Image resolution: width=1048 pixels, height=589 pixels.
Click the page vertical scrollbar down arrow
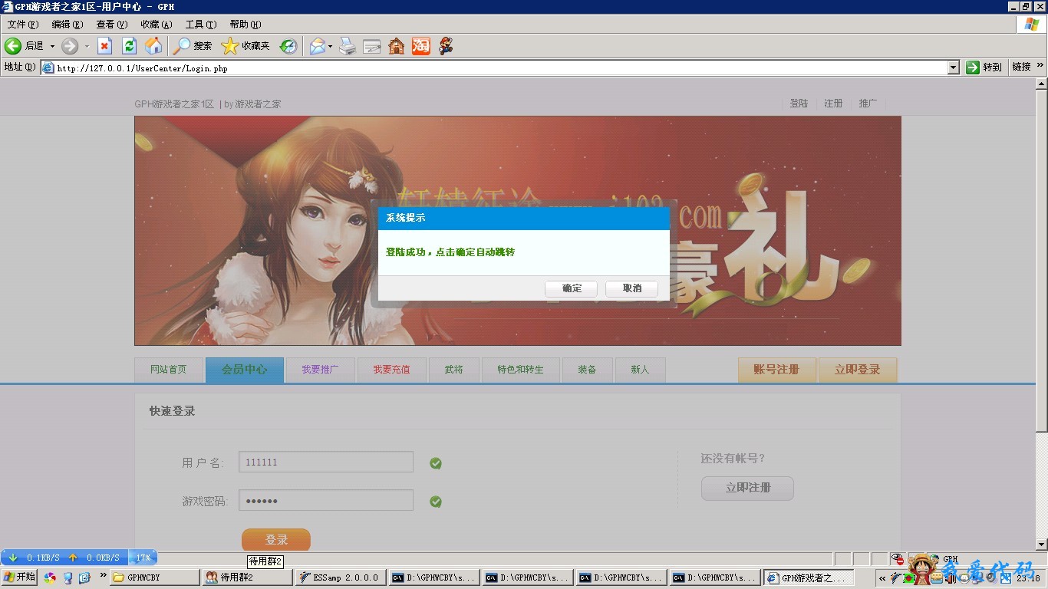(x=1041, y=544)
